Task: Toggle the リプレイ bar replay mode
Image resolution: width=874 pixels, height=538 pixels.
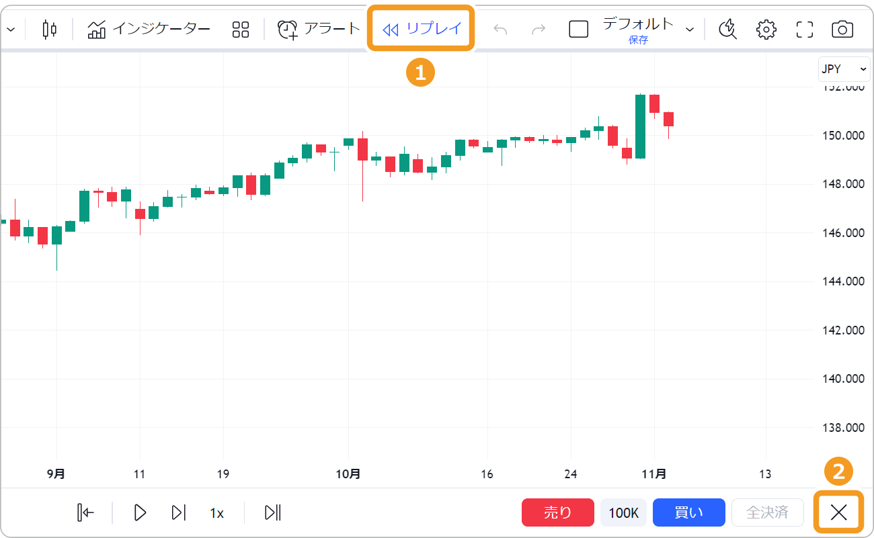Action: tap(422, 29)
